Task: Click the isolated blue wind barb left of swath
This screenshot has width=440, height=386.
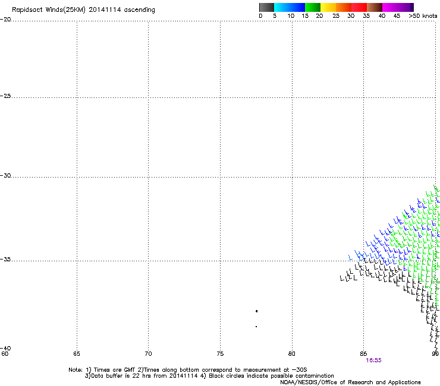Action: 350,258
